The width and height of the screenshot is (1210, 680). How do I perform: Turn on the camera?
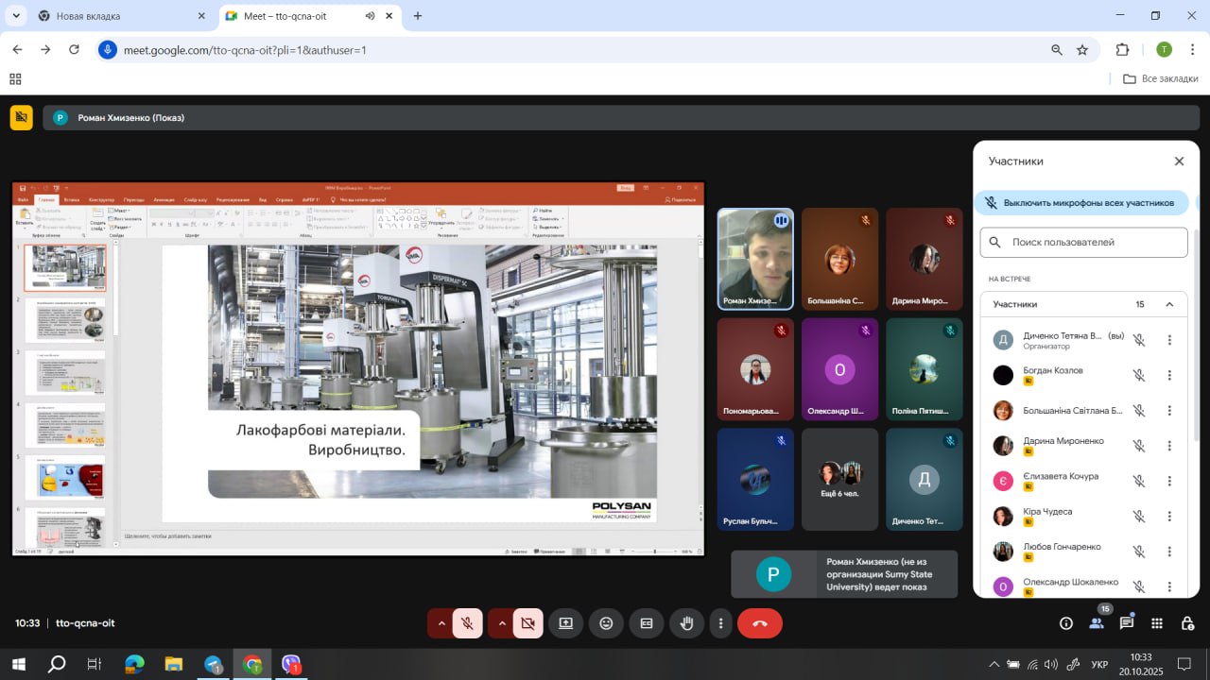tap(527, 623)
